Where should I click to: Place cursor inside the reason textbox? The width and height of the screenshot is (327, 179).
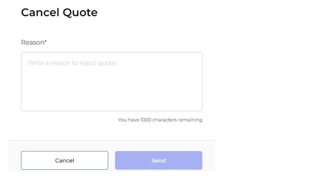pyautogui.click(x=111, y=82)
